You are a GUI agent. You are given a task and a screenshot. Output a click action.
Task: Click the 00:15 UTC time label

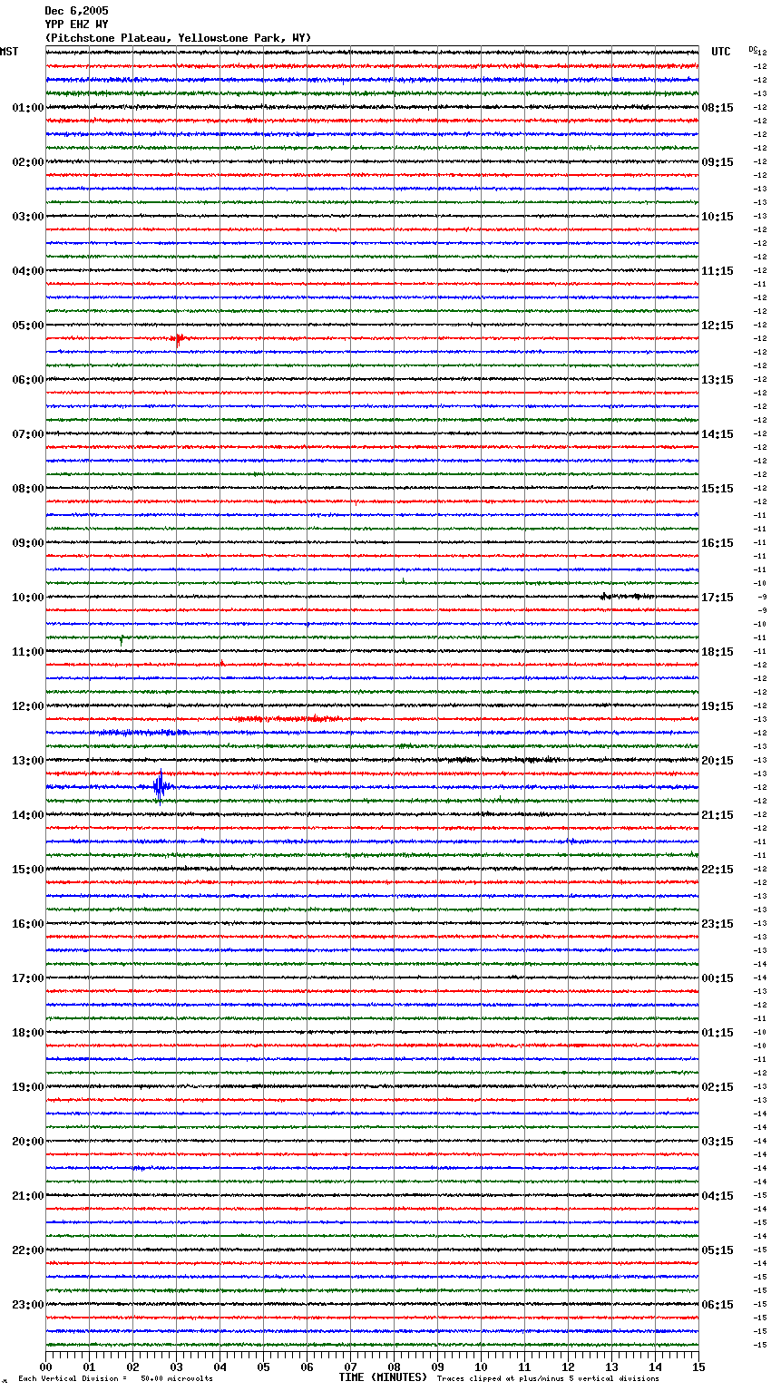click(x=717, y=978)
